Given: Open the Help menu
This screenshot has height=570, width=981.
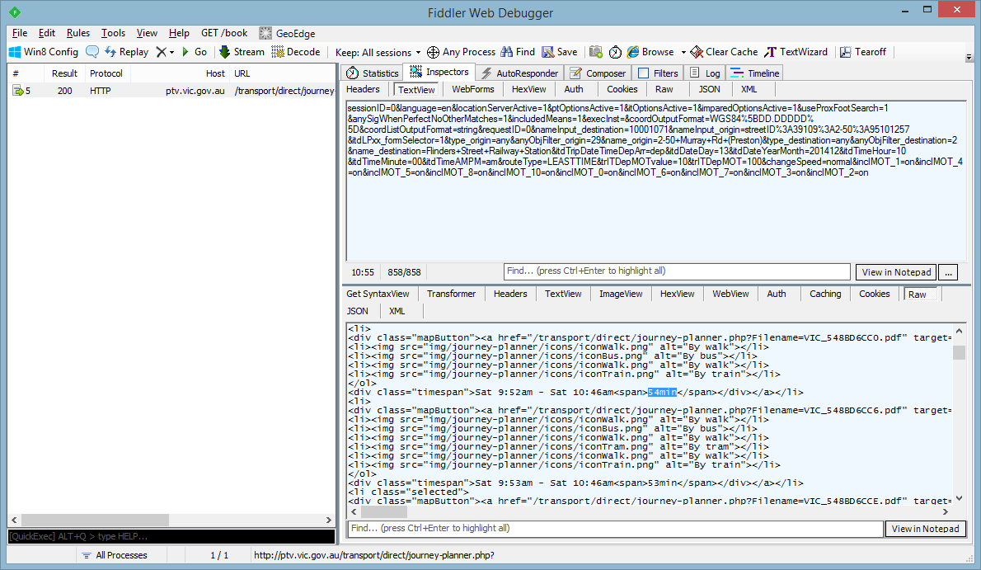Looking at the screenshot, I should pos(179,33).
